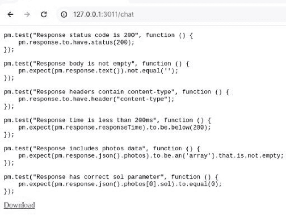Click the not.equal('') assertion line

[x=98, y=71]
